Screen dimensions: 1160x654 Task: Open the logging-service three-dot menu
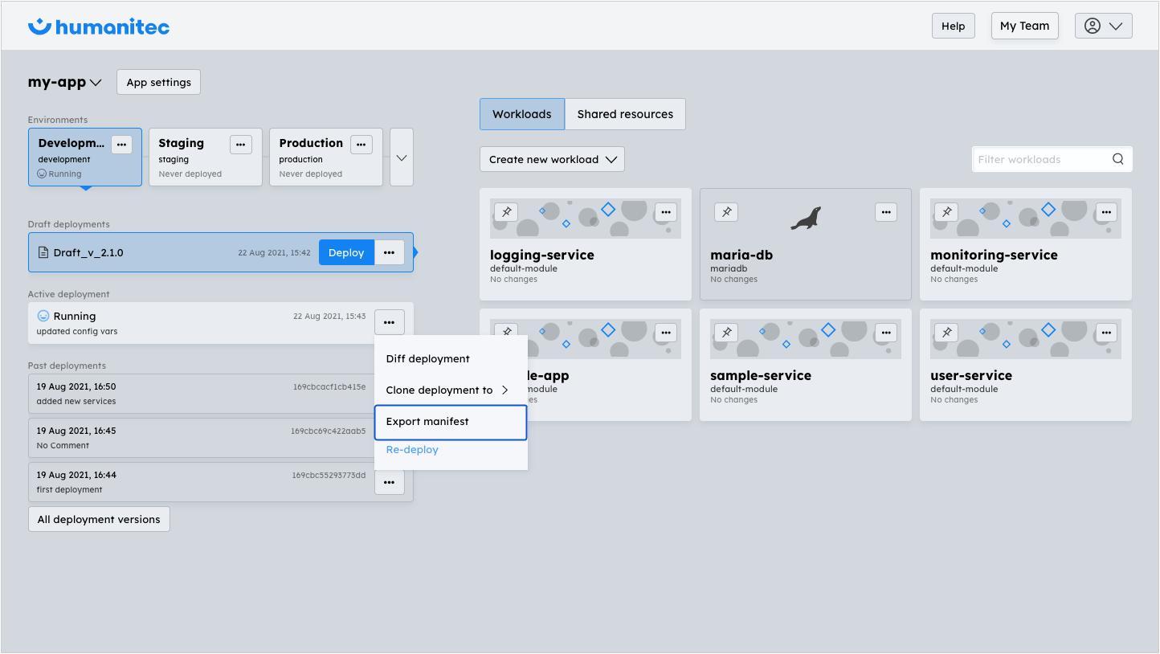point(665,212)
